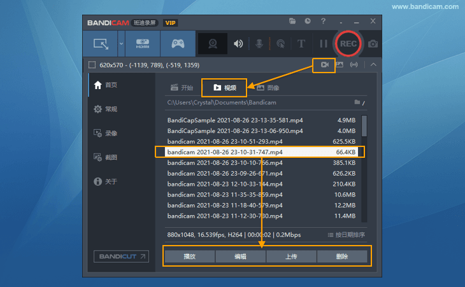Click the file list vertical scrollbar
The image size is (465, 287).
(x=364, y=125)
